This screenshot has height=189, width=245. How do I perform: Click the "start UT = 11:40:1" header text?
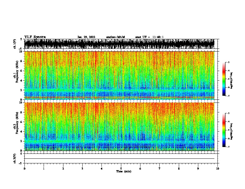pos(149,37)
